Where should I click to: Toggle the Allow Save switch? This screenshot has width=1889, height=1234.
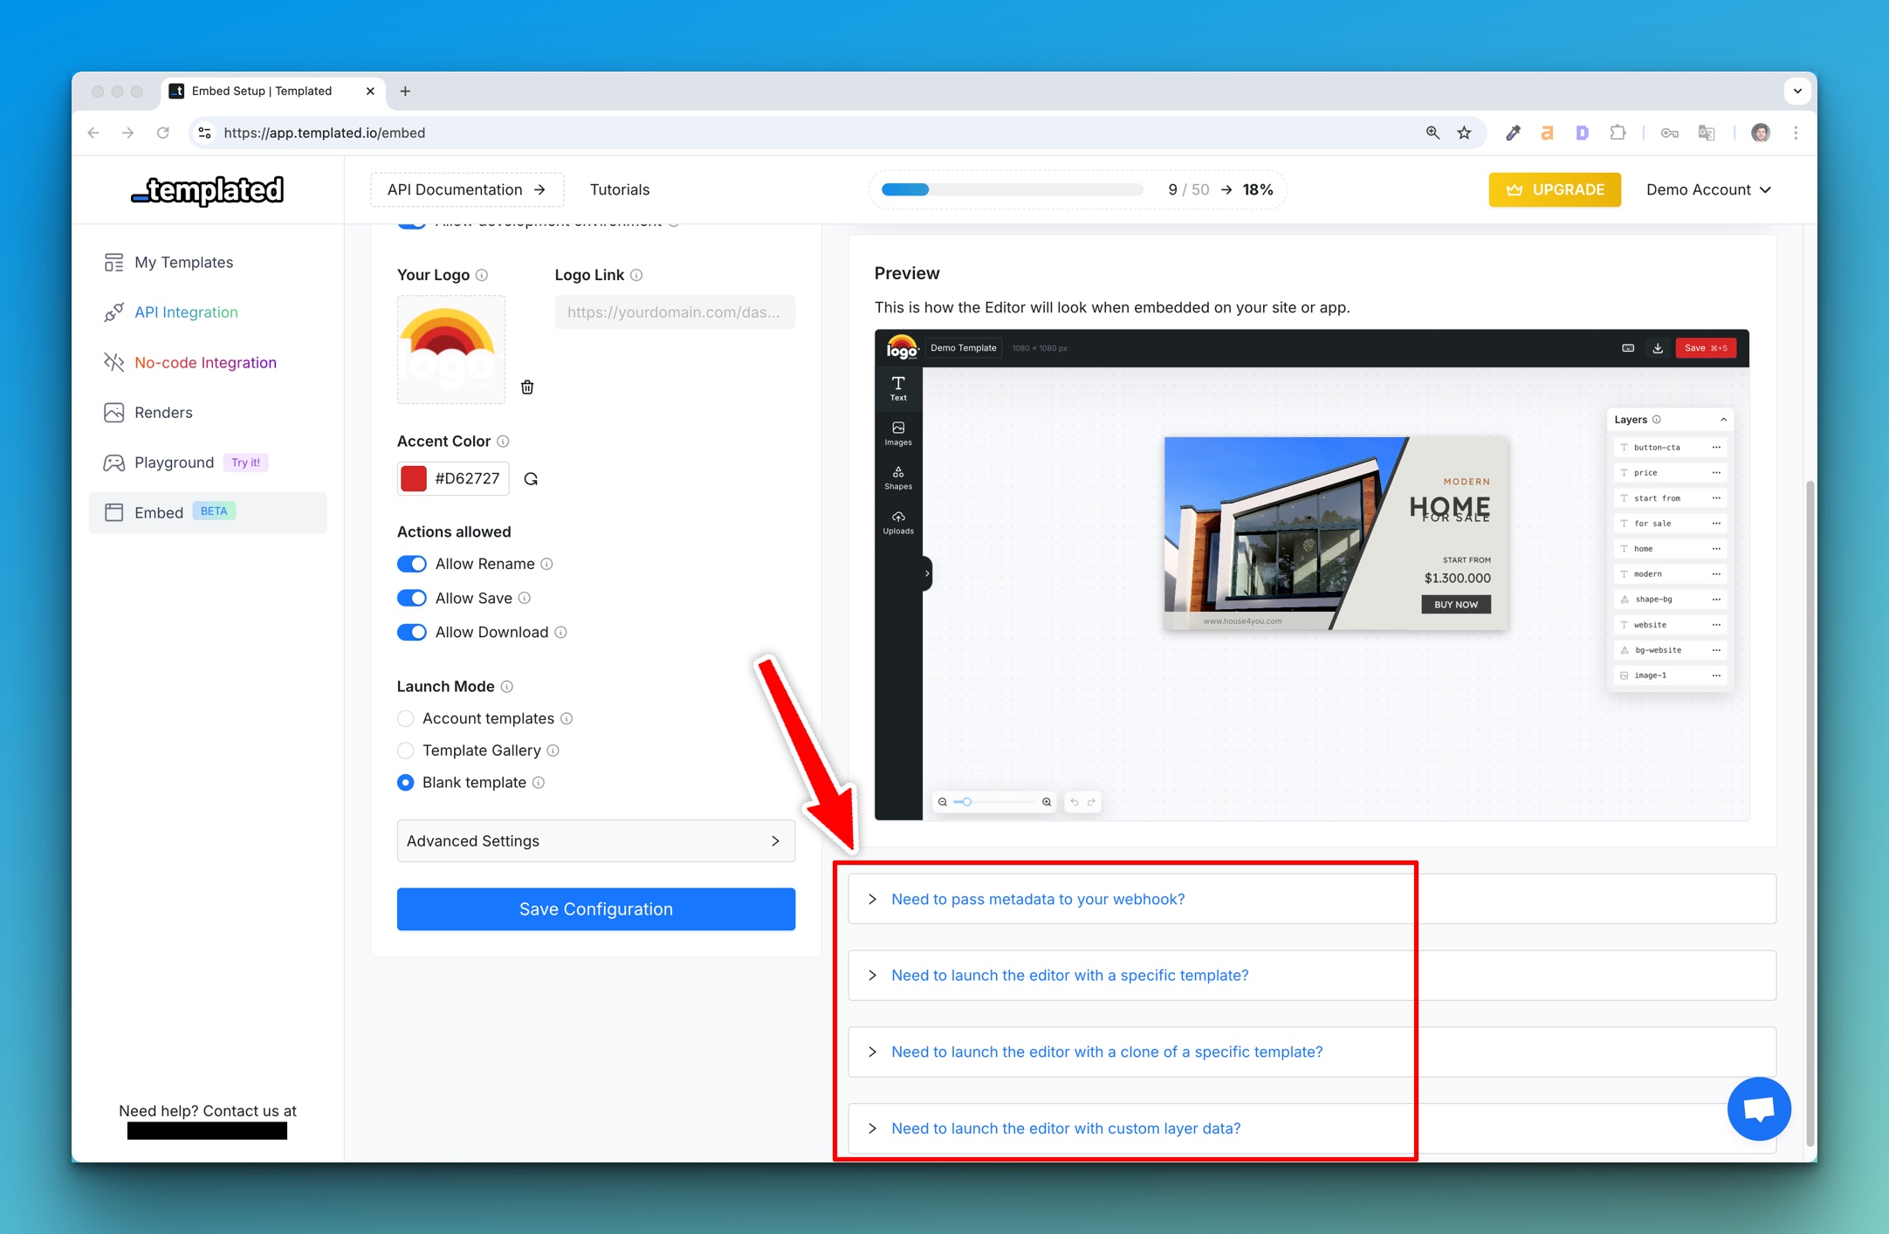412,598
